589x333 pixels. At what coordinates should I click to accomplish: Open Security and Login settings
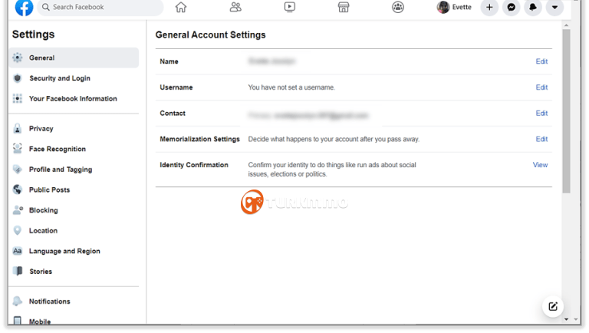click(x=60, y=78)
